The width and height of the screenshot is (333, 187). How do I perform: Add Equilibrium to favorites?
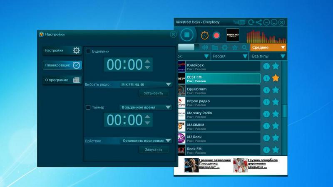(x=276, y=90)
